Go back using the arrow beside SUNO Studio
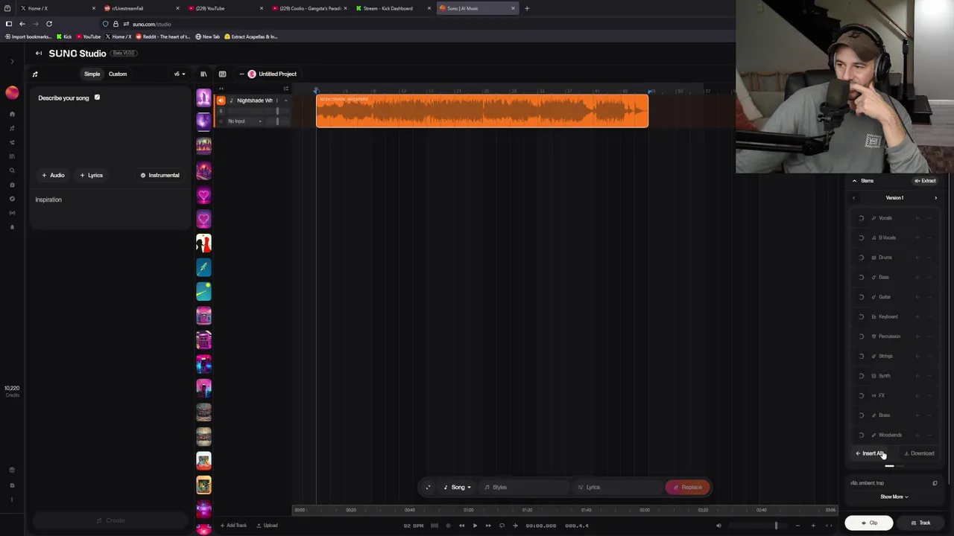Screen dimensions: 954x536 pyautogui.click(x=39, y=53)
